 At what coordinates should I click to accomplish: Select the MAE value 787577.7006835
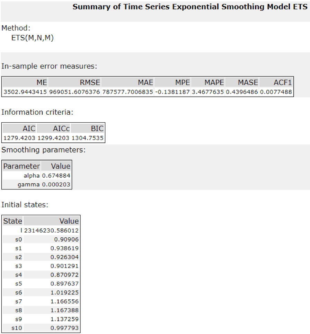coord(127,92)
